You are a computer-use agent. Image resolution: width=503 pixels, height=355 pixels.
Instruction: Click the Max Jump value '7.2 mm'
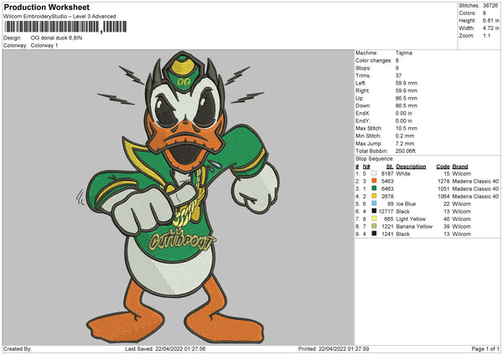pyautogui.click(x=405, y=143)
